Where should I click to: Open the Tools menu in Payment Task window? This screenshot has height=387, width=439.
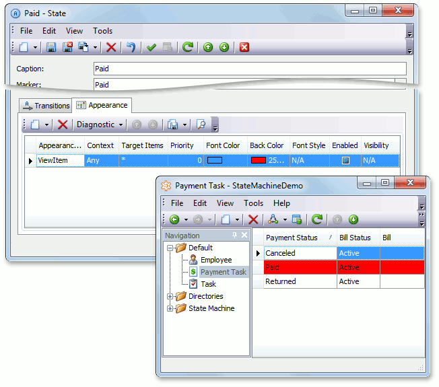pos(253,203)
